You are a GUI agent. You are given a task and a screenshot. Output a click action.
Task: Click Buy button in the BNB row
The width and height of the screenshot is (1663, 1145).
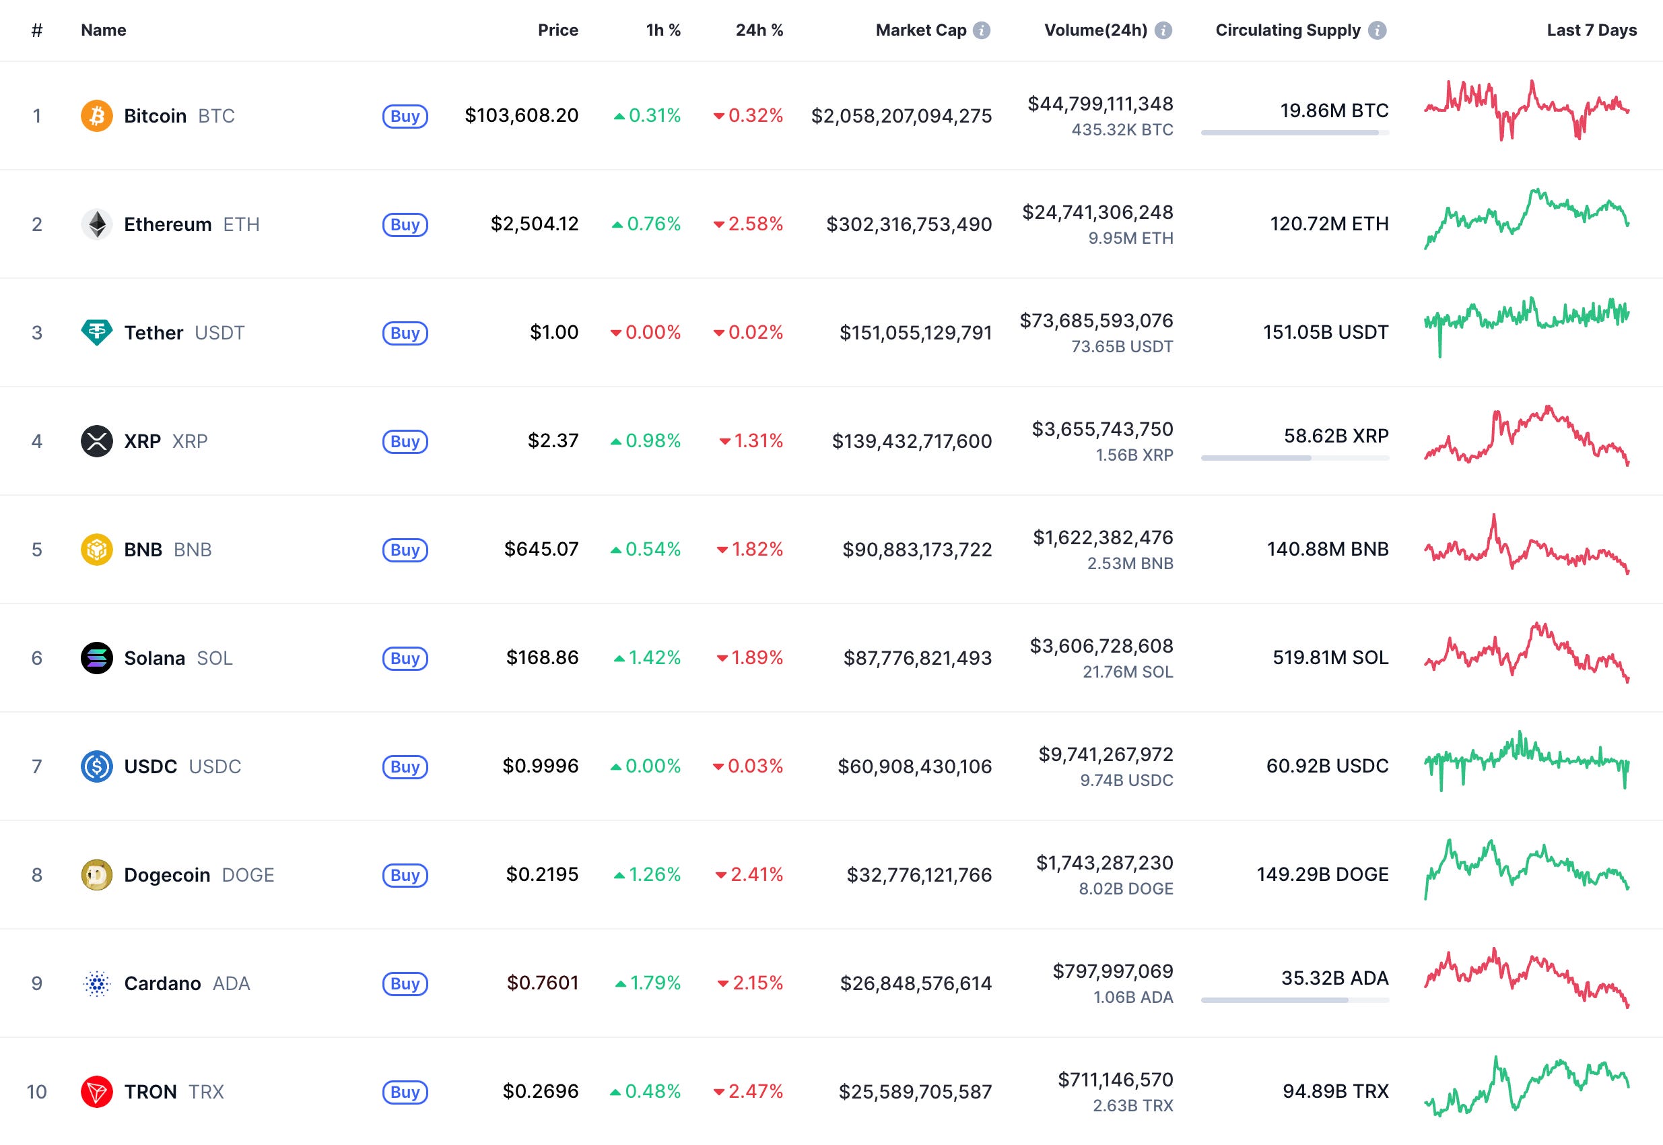tap(405, 550)
